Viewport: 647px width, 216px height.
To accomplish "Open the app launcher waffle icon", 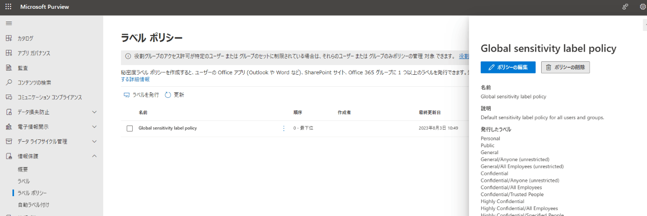I will (x=8, y=7).
